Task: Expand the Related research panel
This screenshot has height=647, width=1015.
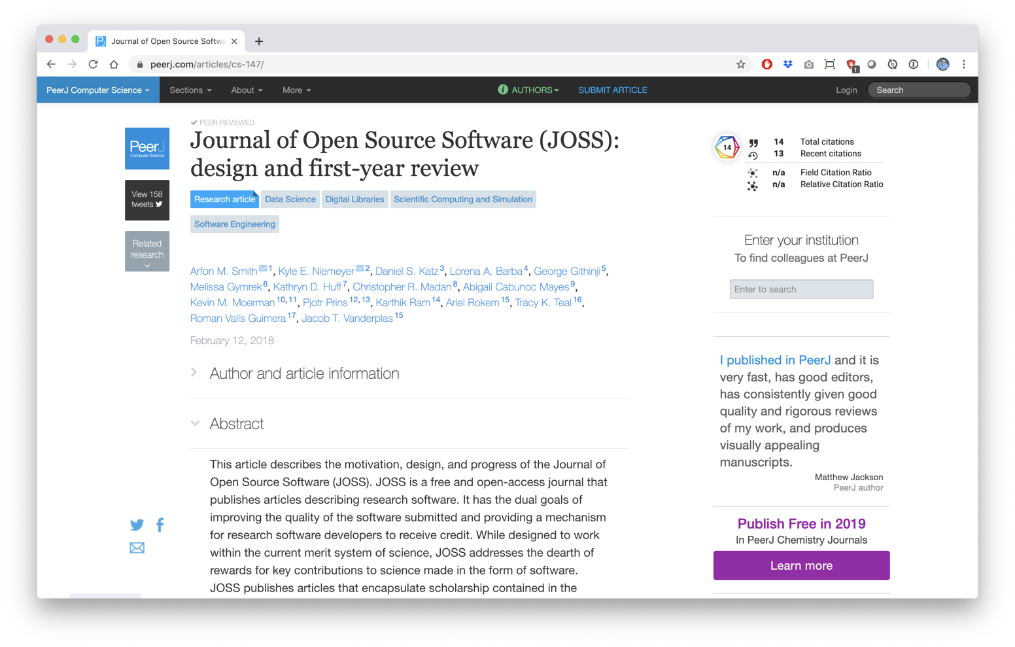Action: tap(147, 251)
